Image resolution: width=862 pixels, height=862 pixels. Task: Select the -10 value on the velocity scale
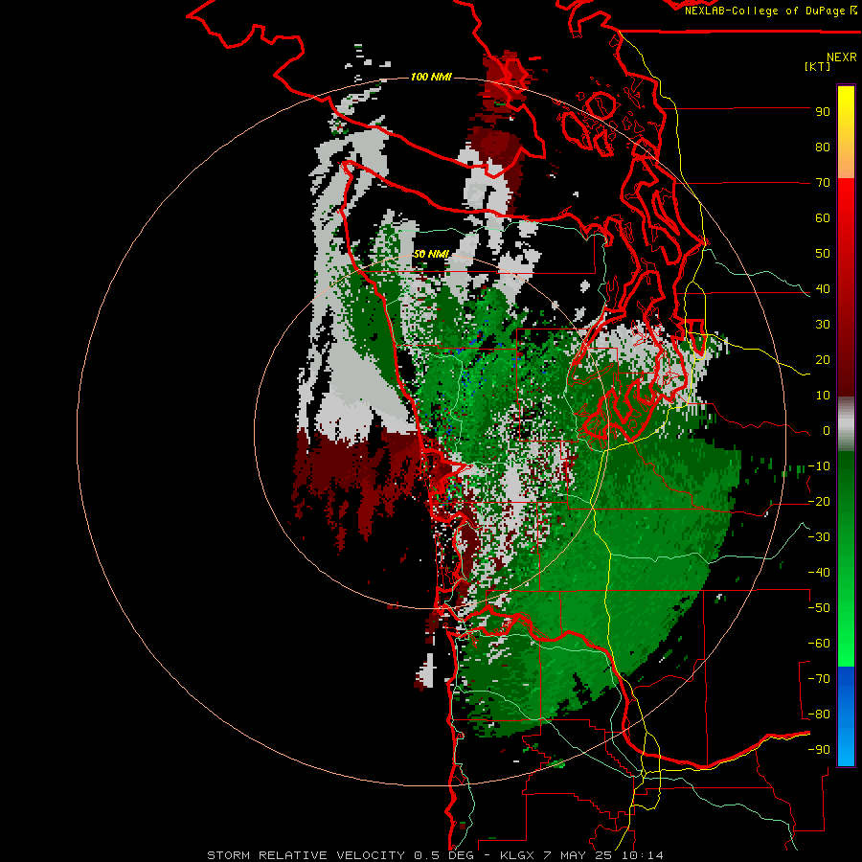(x=819, y=466)
